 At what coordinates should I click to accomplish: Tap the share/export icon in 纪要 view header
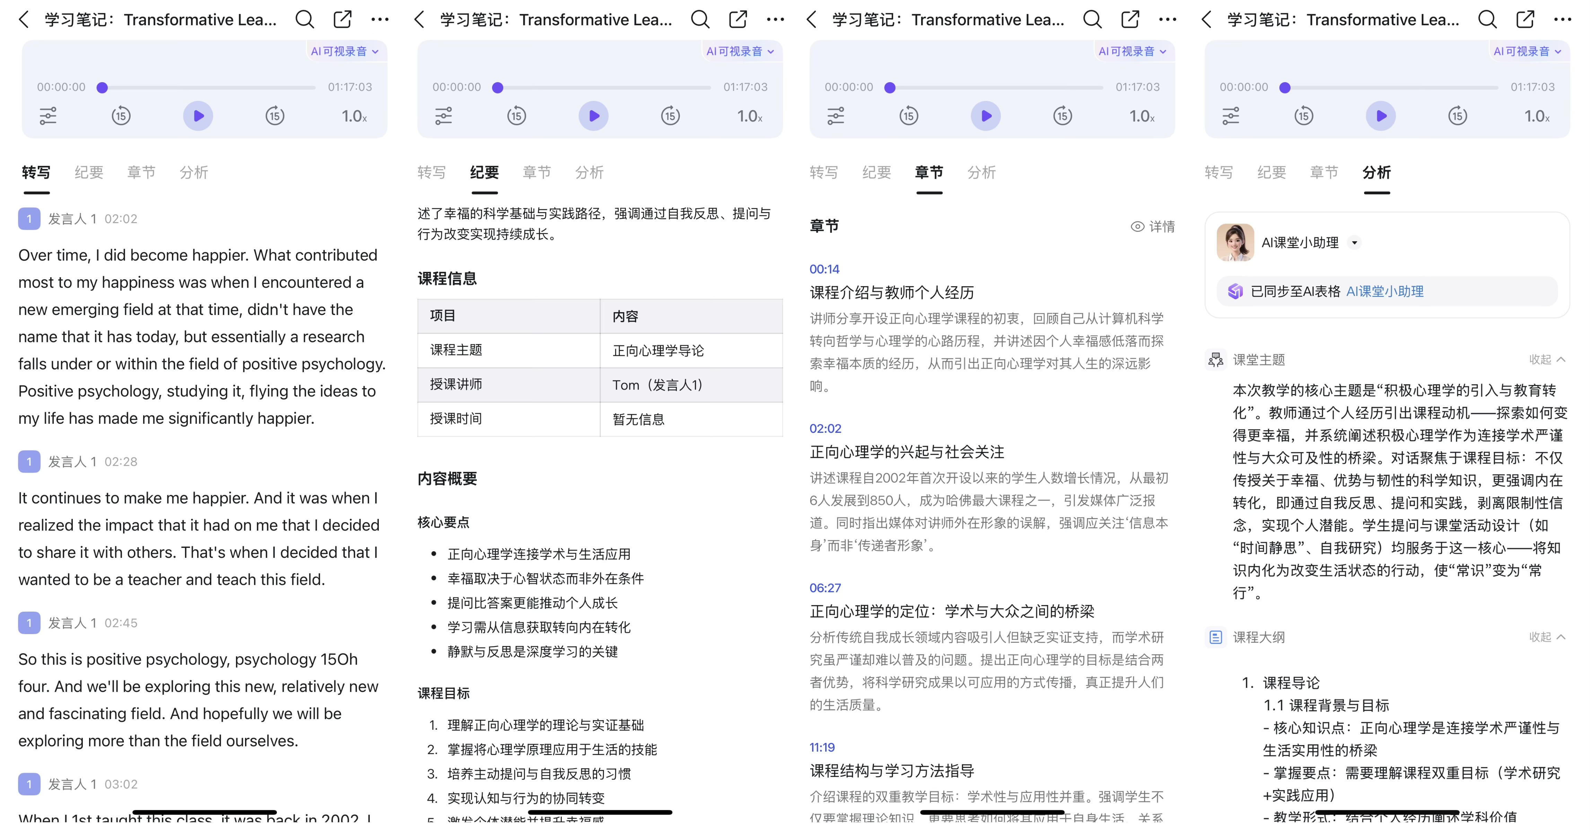tap(737, 20)
